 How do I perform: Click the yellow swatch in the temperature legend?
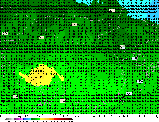tap(41, 119)
